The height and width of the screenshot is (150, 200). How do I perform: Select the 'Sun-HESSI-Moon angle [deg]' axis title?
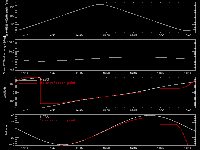coord(4,55)
